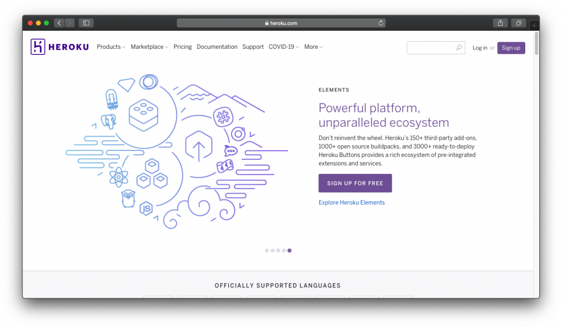Go back with the browser back arrow
Viewport: 562px width, 328px height.
pos(59,23)
